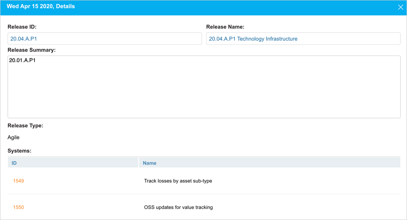Open system ID 1549 link
407x220 pixels.
19,181
